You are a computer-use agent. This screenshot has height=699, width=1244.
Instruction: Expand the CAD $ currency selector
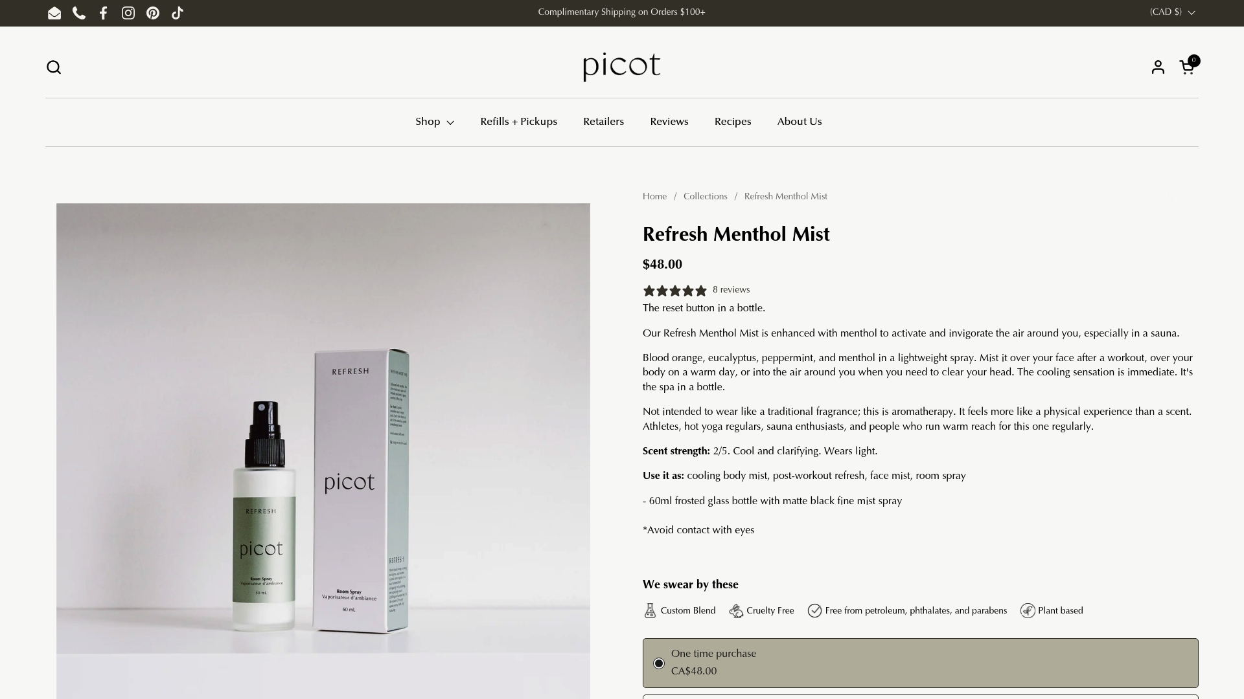point(1172,12)
